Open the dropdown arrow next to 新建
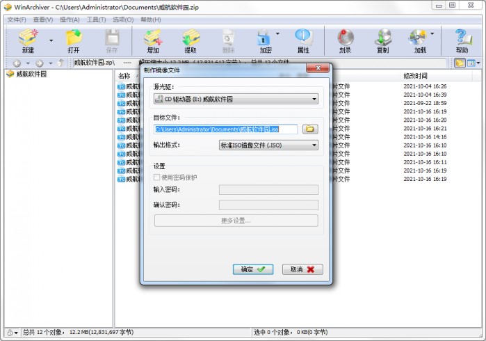The image size is (486, 341). pyautogui.click(x=51, y=40)
